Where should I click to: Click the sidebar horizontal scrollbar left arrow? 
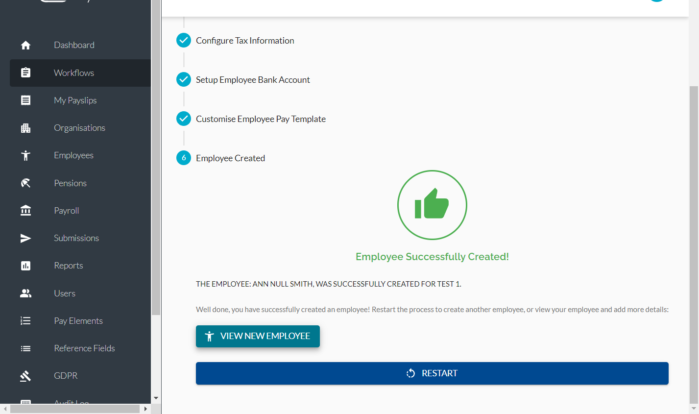[x=5, y=409]
